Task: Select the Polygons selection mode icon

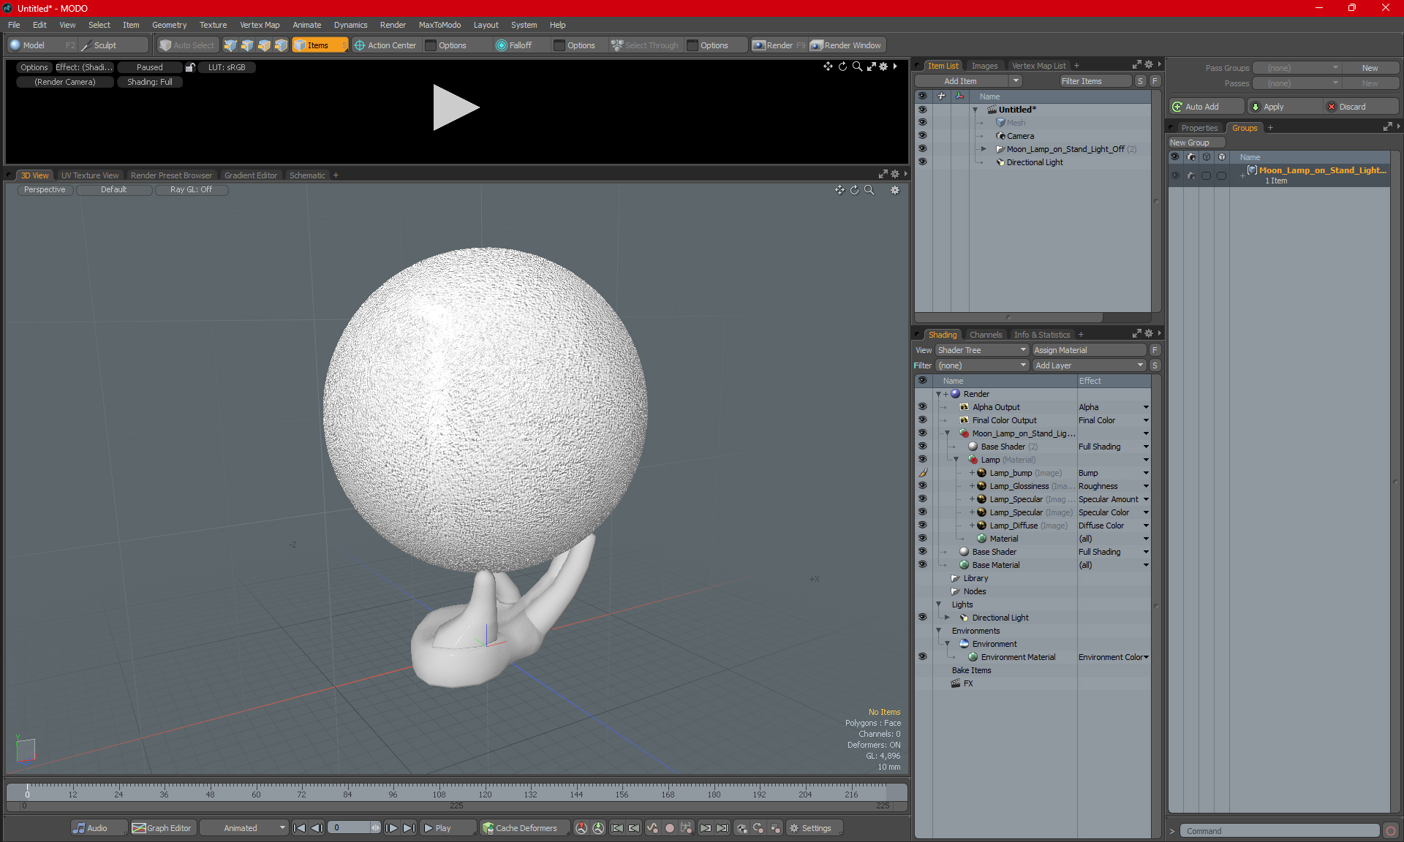Action: click(x=264, y=45)
